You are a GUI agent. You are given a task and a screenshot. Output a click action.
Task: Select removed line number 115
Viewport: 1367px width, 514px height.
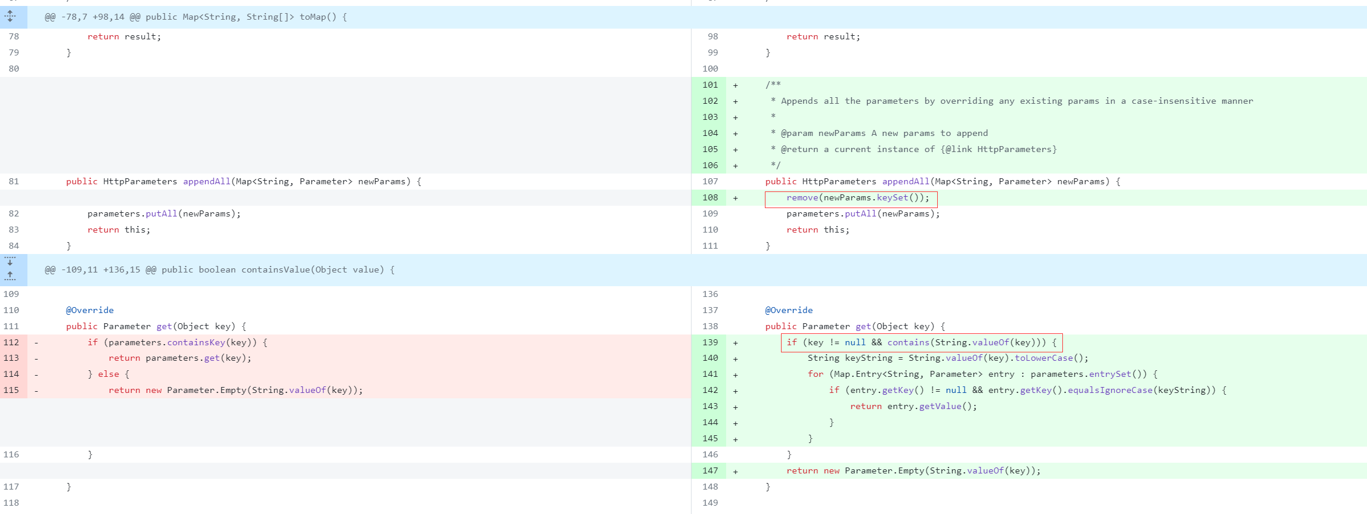tap(11, 390)
